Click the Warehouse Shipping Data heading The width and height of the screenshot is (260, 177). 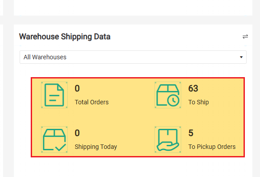65,37
